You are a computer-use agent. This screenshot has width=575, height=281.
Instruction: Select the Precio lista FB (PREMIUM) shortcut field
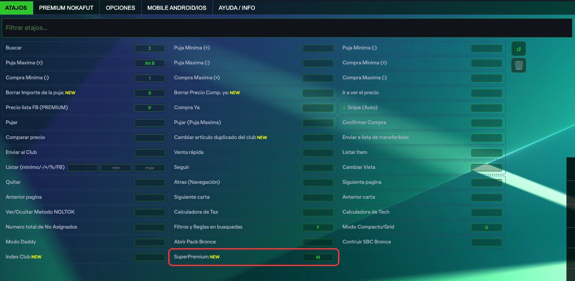pos(150,108)
